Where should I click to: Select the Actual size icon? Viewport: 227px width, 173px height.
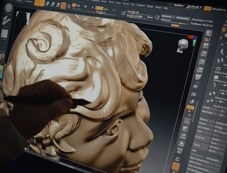point(201,61)
